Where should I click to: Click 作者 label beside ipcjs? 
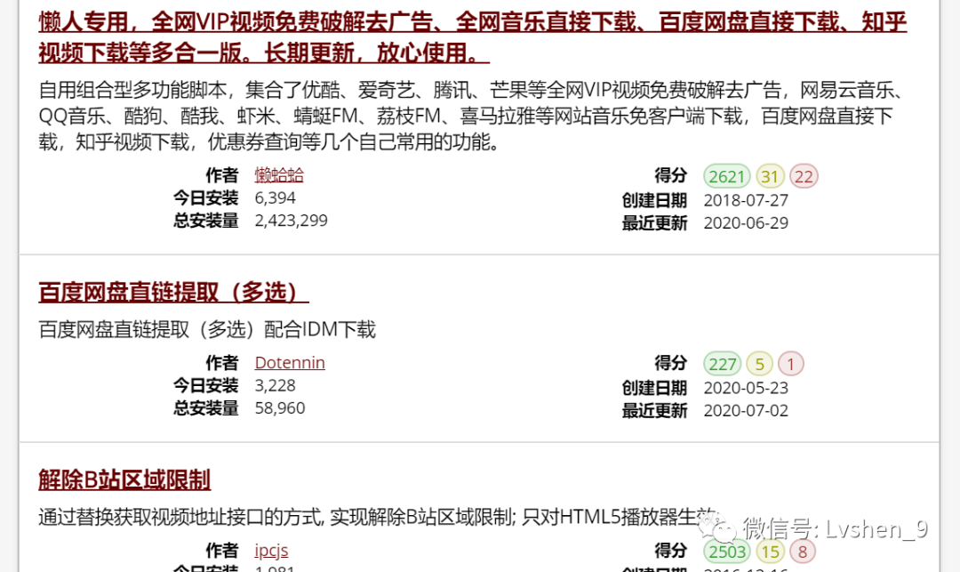(x=221, y=550)
